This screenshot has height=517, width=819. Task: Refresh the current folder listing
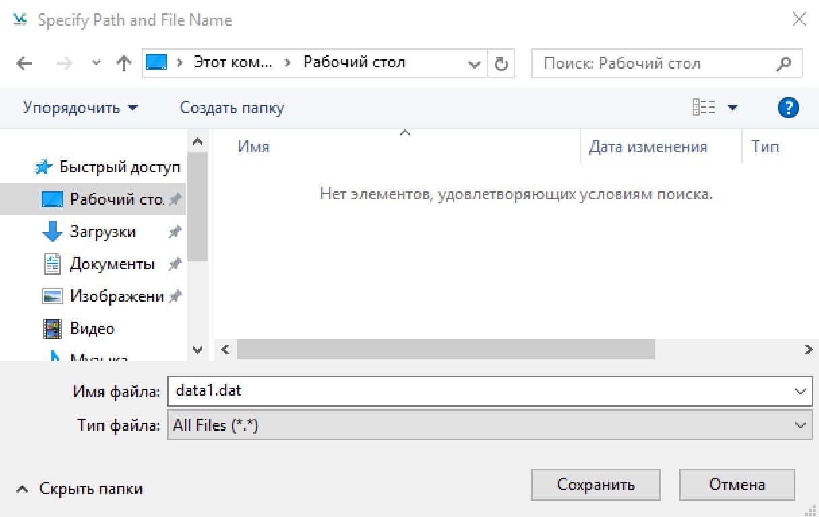pos(501,63)
